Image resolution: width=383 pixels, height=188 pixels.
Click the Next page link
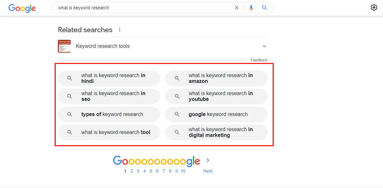point(208,171)
